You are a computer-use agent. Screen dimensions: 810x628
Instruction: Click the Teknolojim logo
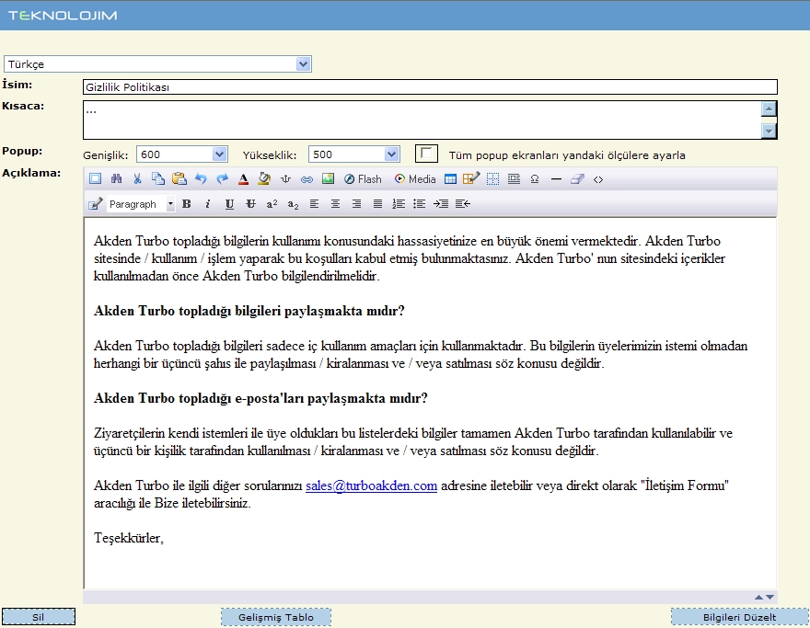point(63,16)
